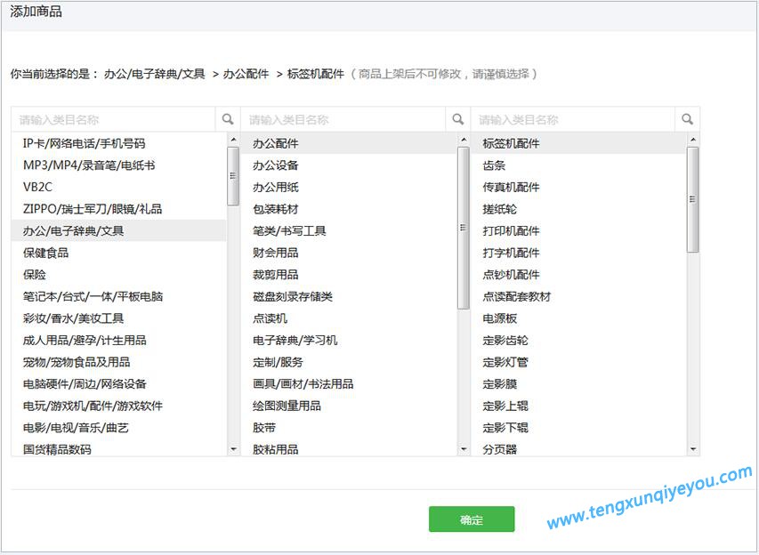Click the green 确定 confirm button
This screenshot has width=759, height=555.
click(472, 519)
